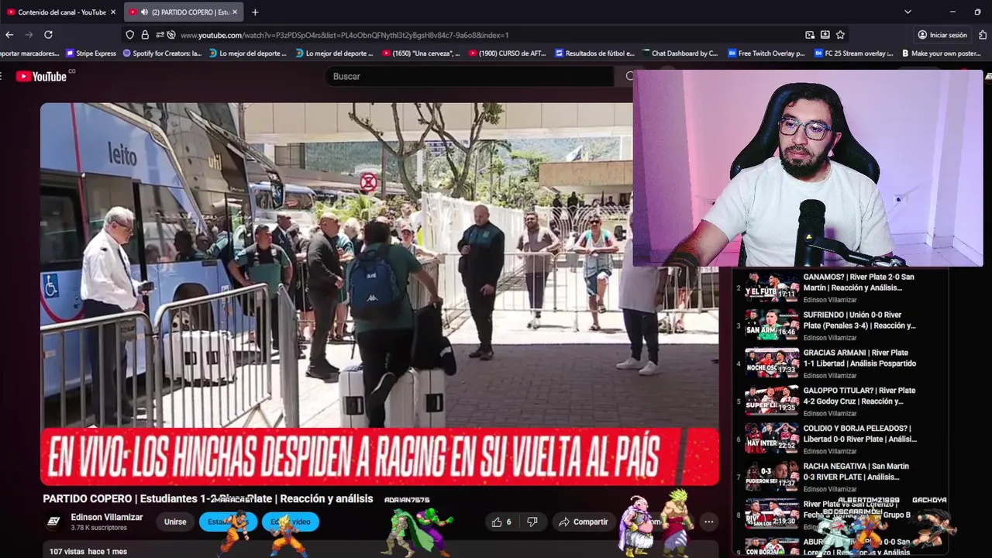The image size is (992, 558).
Task: Click the padlock site security icon
Action: click(x=145, y=35)
